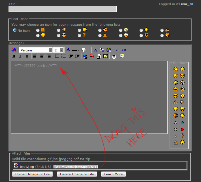Insert the gray circle from Smilies panel

[x=176, y=123]
